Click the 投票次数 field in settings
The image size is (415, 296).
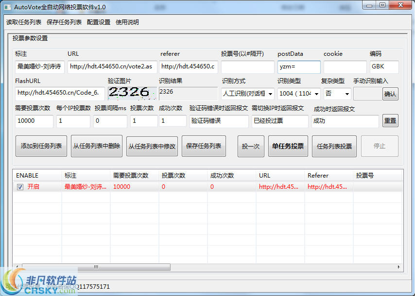click(x=144, y=121)
